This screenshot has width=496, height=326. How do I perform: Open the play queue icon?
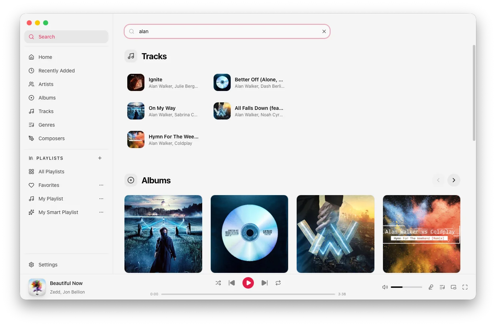coord(442,287)
